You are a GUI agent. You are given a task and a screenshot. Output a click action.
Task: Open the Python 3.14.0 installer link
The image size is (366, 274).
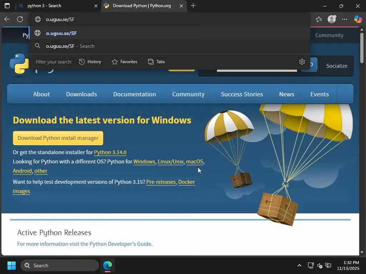110,152
